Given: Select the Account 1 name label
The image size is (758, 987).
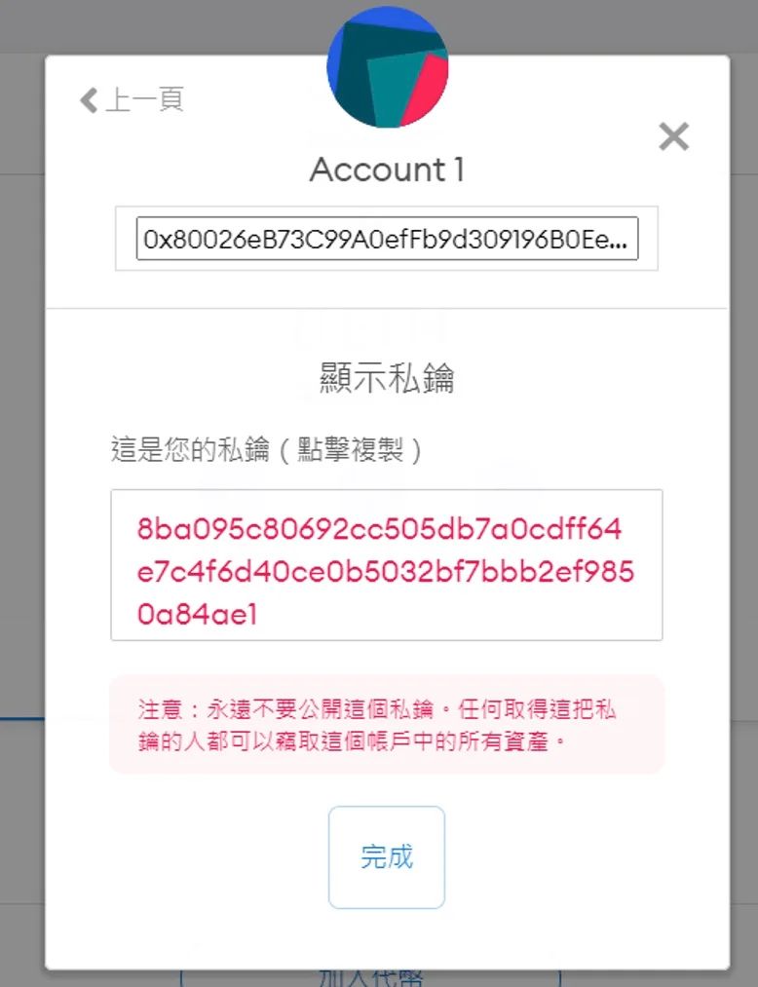Looking at the screenshot, I should [387, 170].
